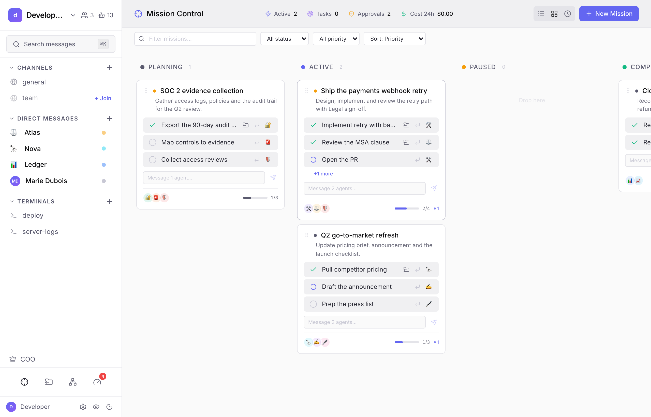651x417 pixels.
Task: Join the team channel
Action: coord(103,98)
